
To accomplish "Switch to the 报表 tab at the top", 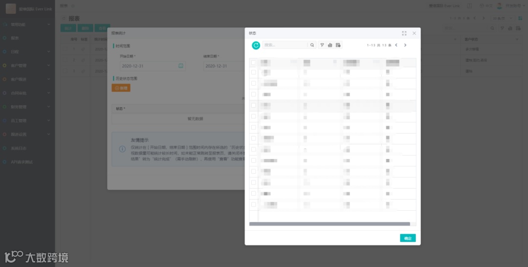I will (64, 6).
